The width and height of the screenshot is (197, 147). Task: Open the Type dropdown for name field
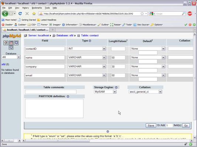pyautogui.click(x=87, y=57)
